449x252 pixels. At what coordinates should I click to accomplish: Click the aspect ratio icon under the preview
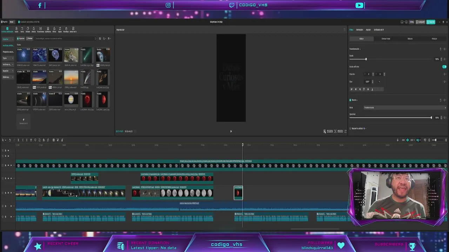tap(340, 131)
